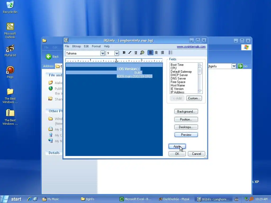Open address bar dropdown in Explorer window

coord(234,66)
